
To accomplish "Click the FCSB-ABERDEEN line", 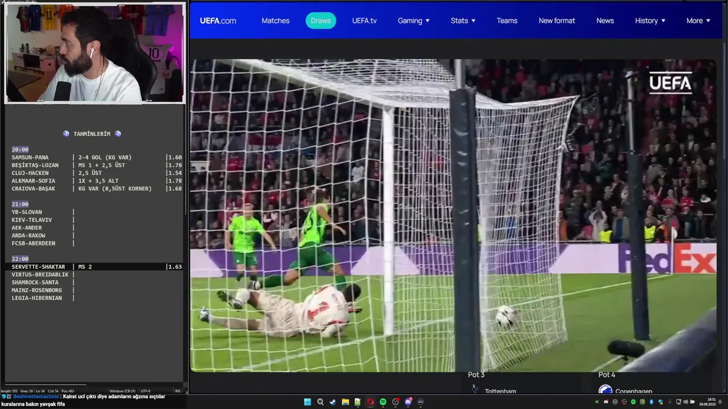I will coord(43,243).
